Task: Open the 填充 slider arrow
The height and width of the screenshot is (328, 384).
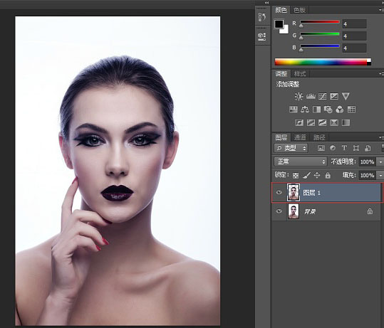Action: tap(380, 175)
